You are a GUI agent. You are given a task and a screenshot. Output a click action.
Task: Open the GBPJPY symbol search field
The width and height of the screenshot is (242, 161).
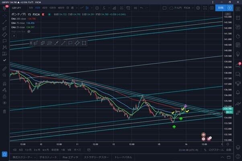(18, 7)
